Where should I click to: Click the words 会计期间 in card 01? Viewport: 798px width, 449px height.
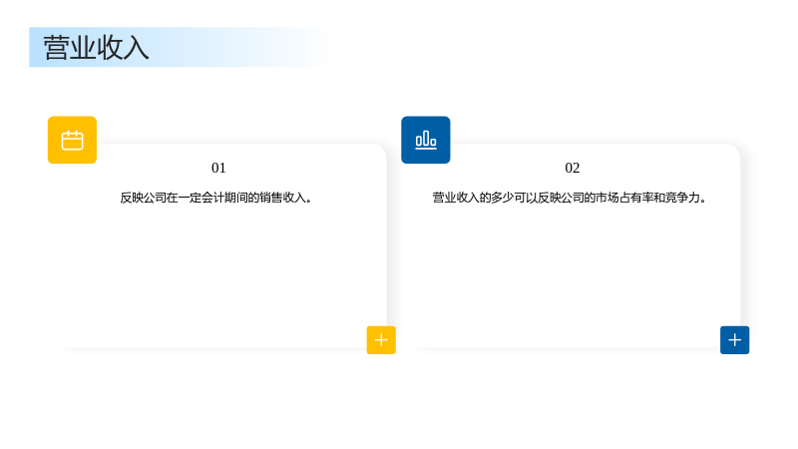[x=224, y=198]
